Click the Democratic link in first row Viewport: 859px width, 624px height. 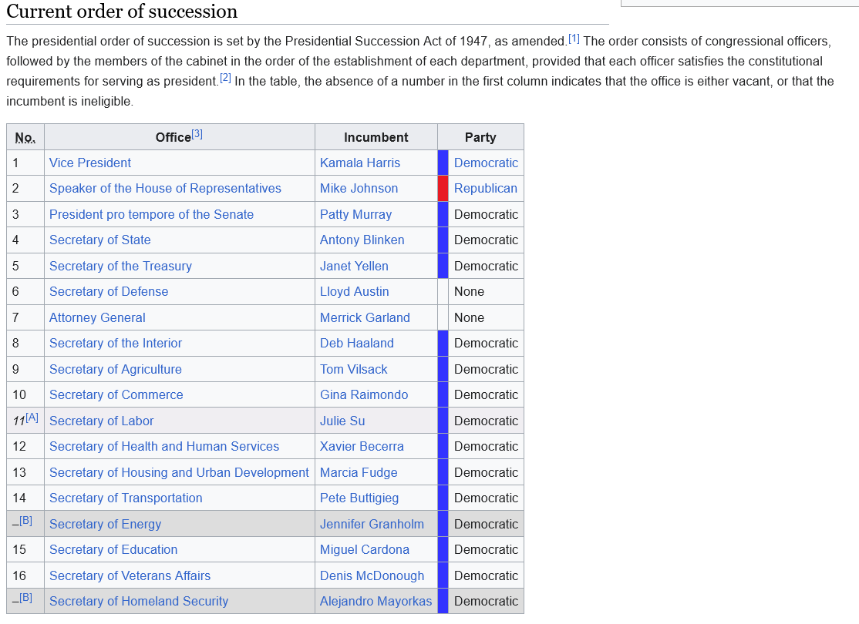485,163
